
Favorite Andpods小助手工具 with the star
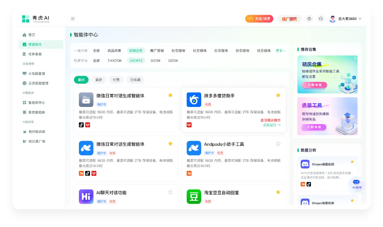(x=278, y=144)
